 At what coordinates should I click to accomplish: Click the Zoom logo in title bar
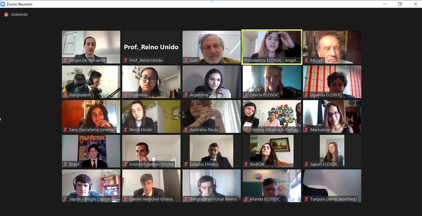click(3, 4)
